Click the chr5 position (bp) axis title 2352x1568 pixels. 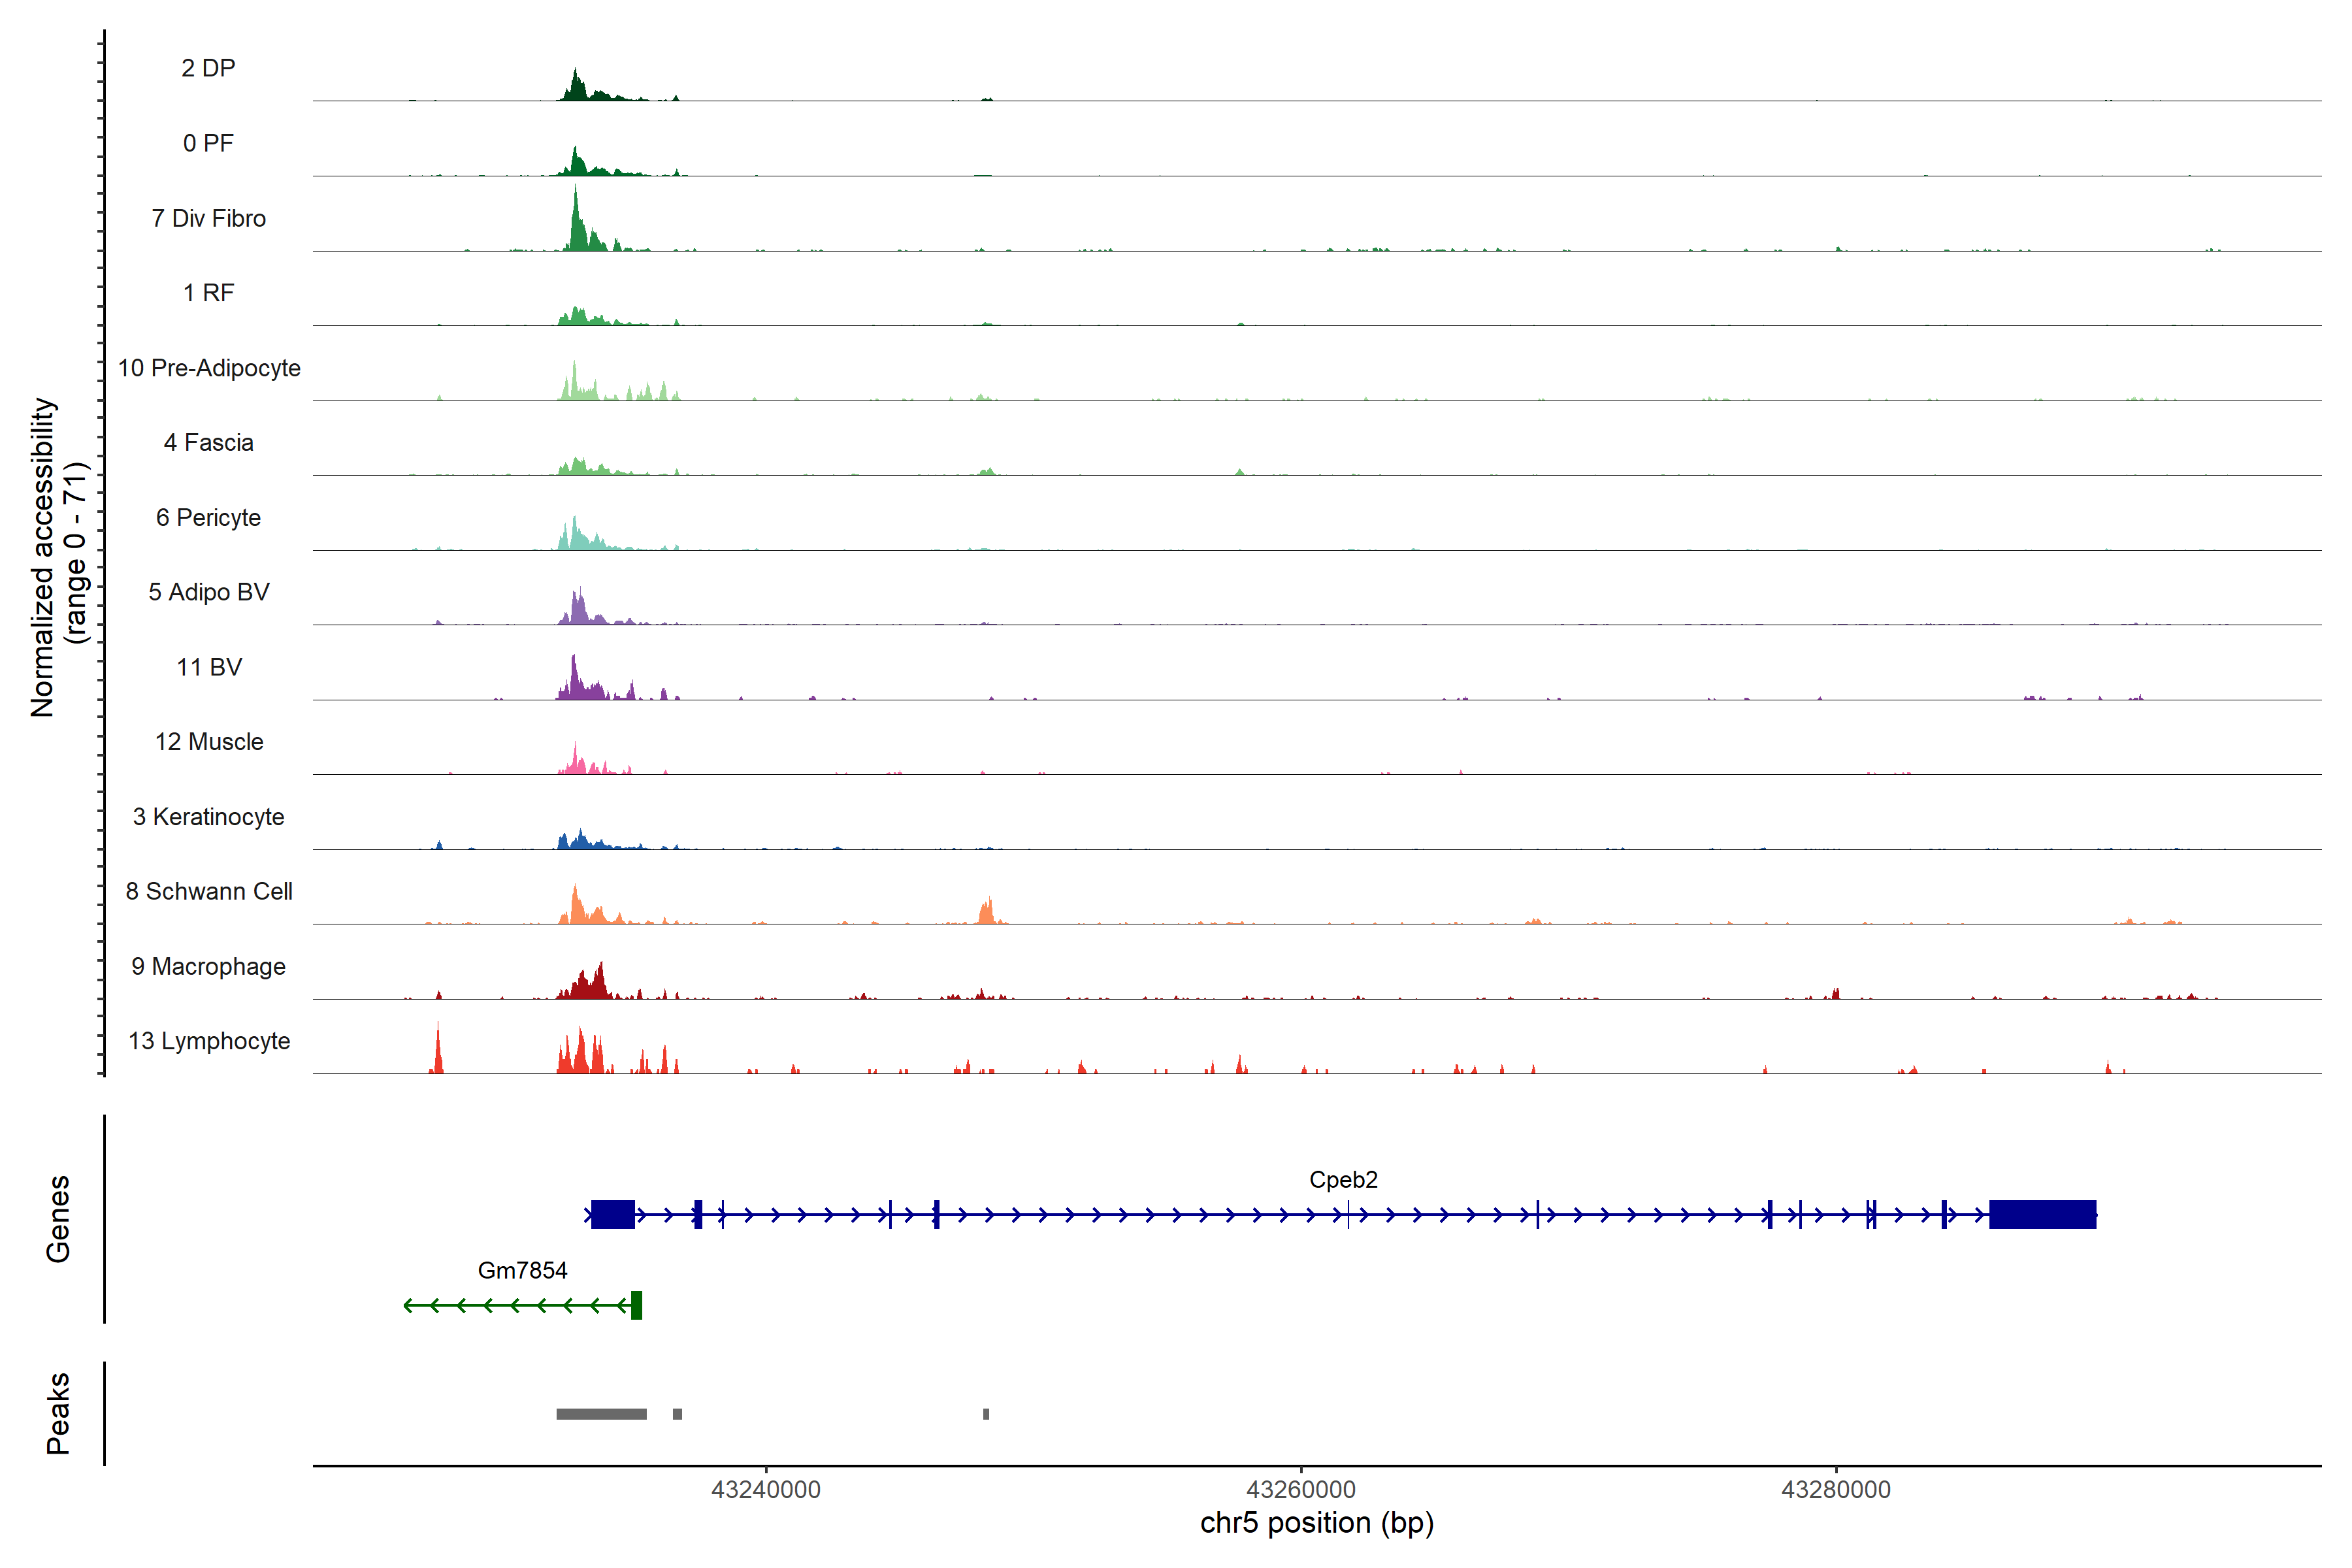tap(1316, 1523)
